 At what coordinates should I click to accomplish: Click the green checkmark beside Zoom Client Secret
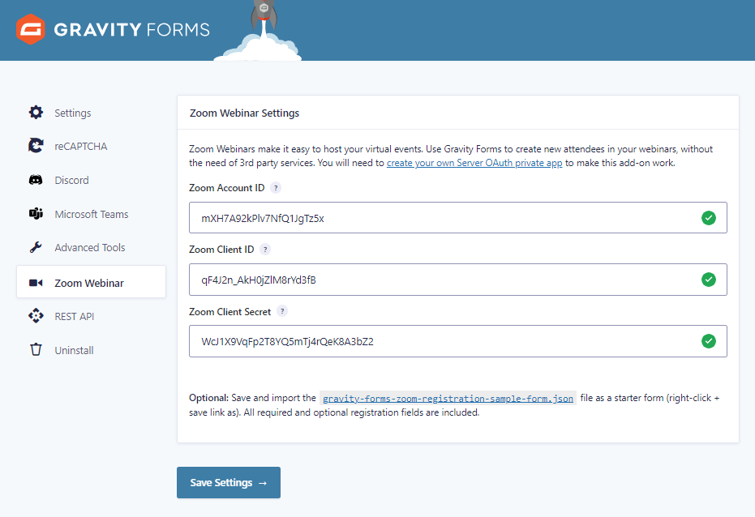[x=709, y=341]
